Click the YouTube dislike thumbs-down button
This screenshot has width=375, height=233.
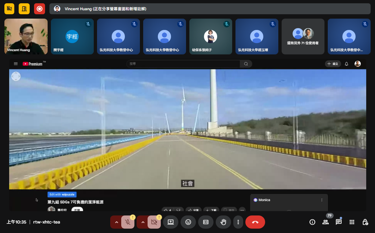pos(179,210)
